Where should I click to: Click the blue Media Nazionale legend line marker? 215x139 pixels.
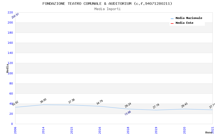point(172,18)
